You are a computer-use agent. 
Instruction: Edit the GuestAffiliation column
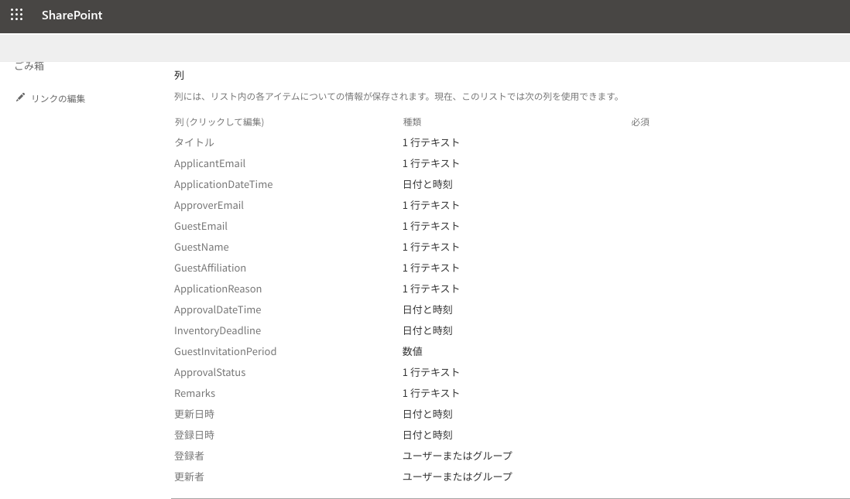pyautogui.click(x=210, y=268)
